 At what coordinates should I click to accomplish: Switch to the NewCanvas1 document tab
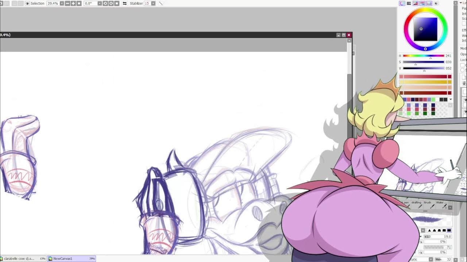tap(72, 259)
